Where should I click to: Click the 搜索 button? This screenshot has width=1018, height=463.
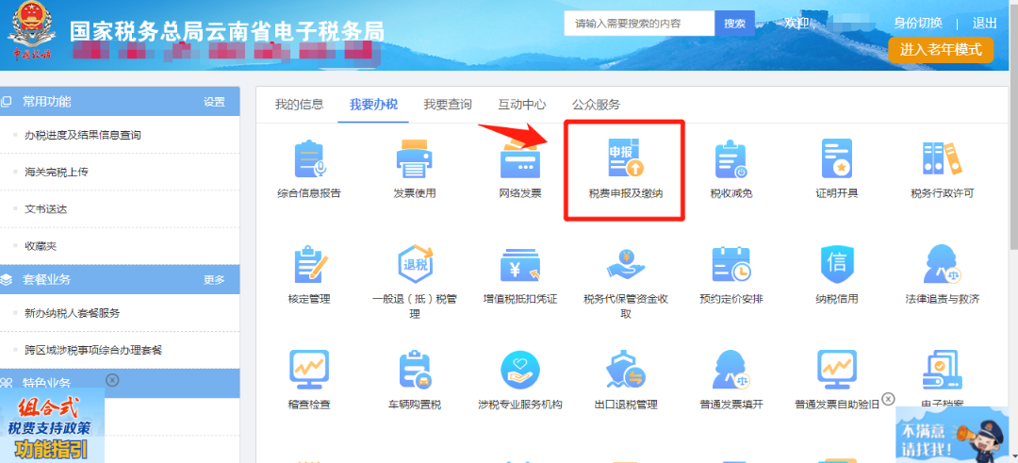(x=735, y=24)
